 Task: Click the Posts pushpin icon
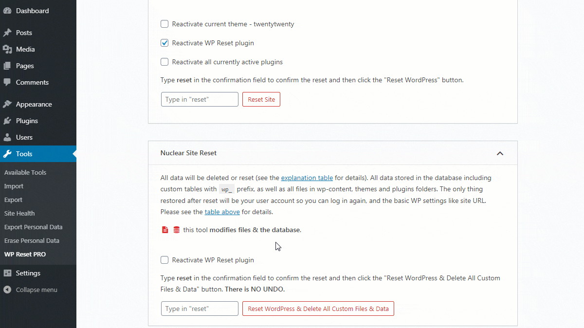pyautogui.click(x=7, y=33)
